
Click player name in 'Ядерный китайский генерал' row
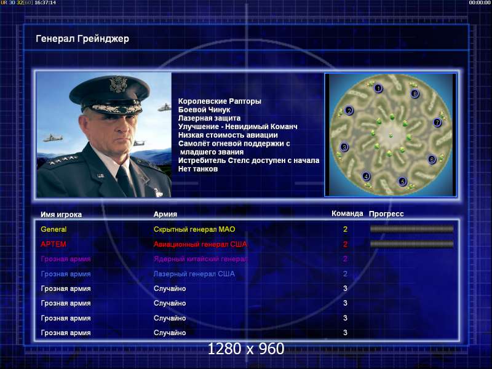click(x=66, y=259)
